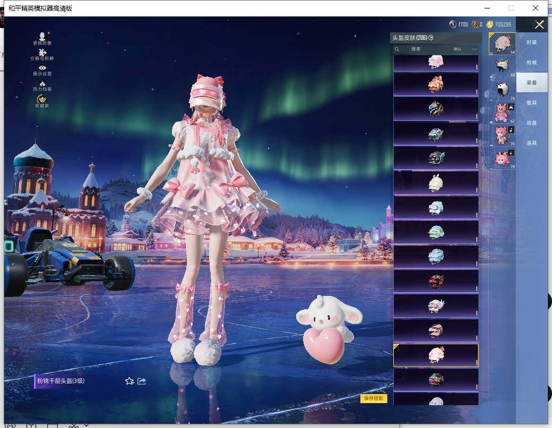Select the cow helmet thumbnail numbered 68
This screenshot has width=552, height=428.
click(502, 66)
